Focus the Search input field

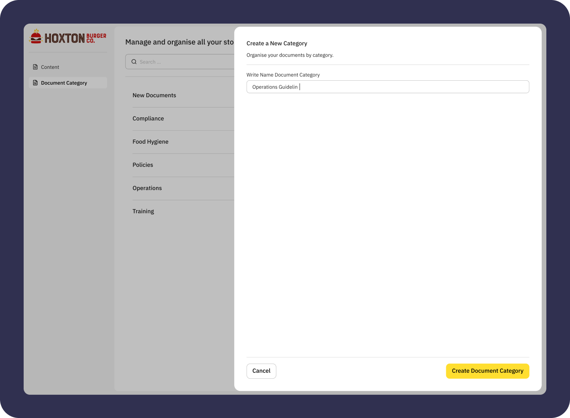[x=180, y=62]
